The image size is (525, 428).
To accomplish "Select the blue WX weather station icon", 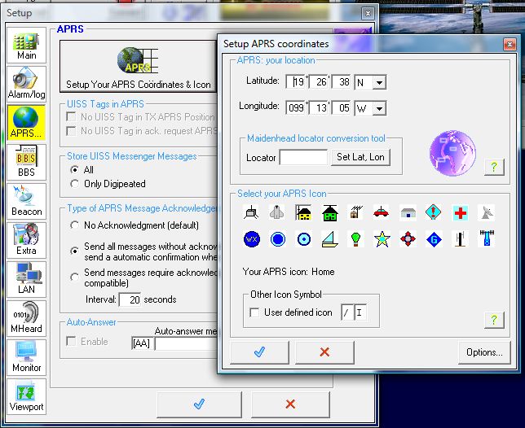I will [252, 239].
